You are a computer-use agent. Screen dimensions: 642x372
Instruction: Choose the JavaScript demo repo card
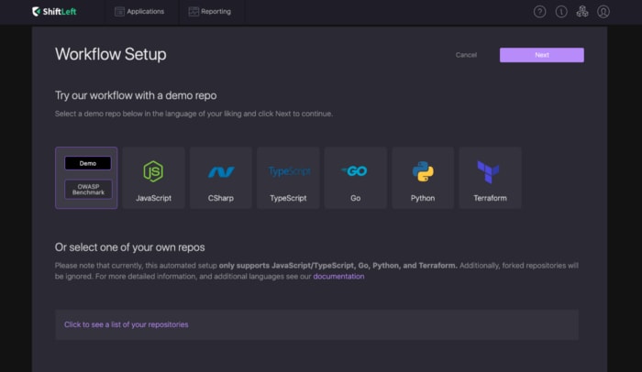[x=153, y=178]
